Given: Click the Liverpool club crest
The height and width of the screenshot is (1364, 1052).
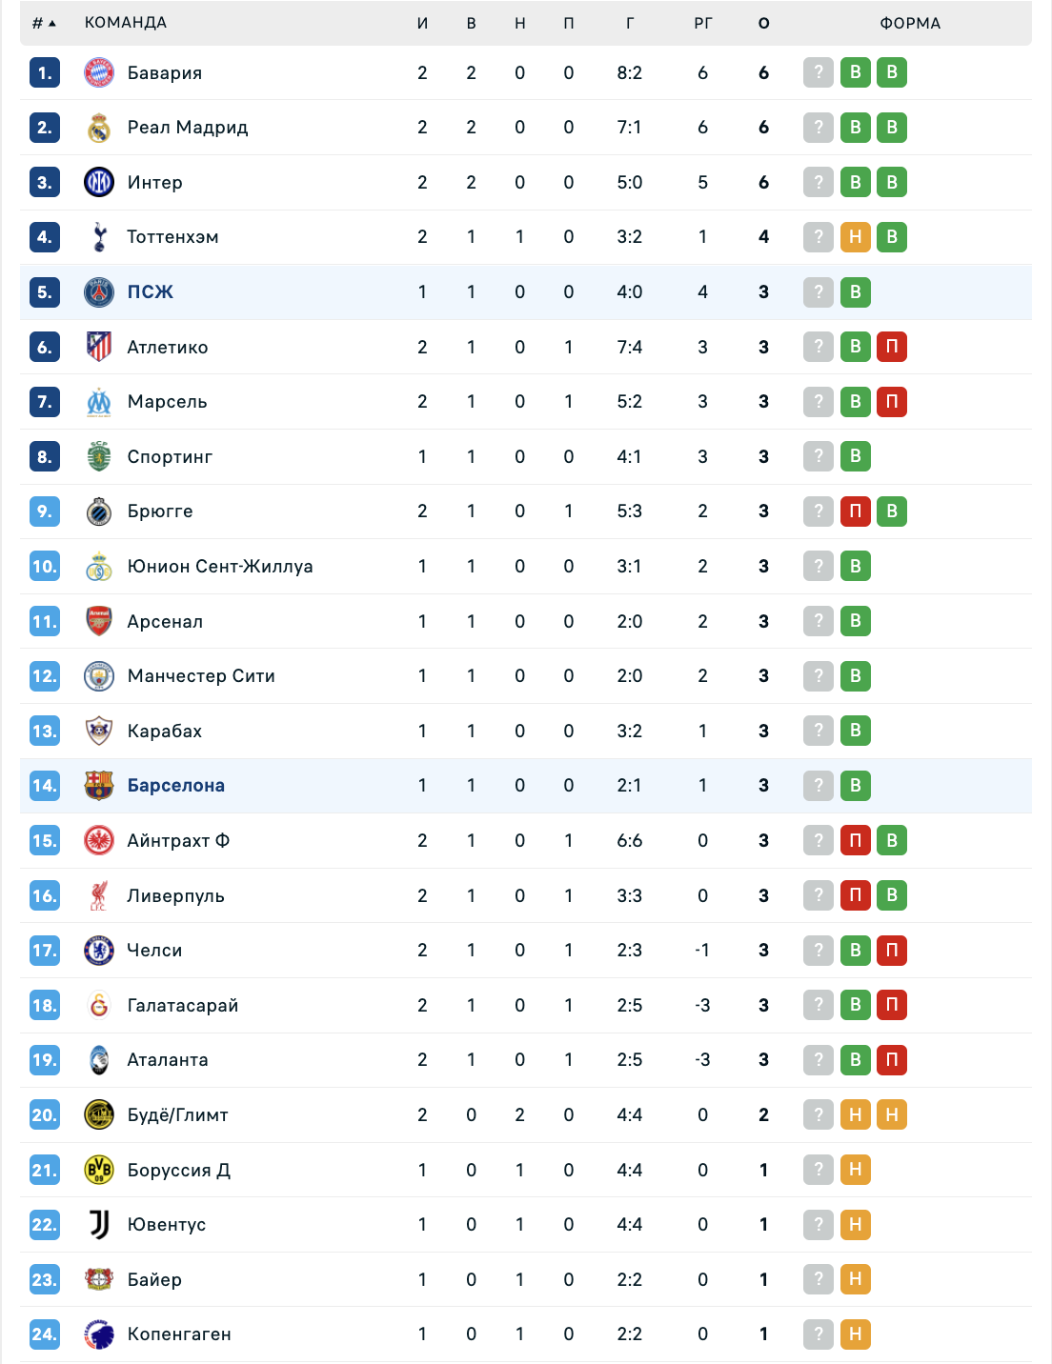Looking at the screenshot, I should pyautogui.click(x=99, y=895).
